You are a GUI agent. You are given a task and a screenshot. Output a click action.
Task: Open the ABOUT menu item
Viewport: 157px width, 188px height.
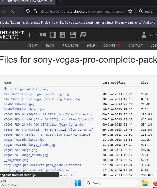tap(32, 46)
